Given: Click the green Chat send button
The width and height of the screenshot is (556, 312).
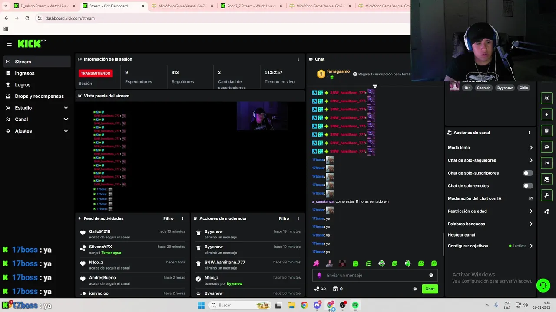Looking at the screenshot, I should [430, 289].
